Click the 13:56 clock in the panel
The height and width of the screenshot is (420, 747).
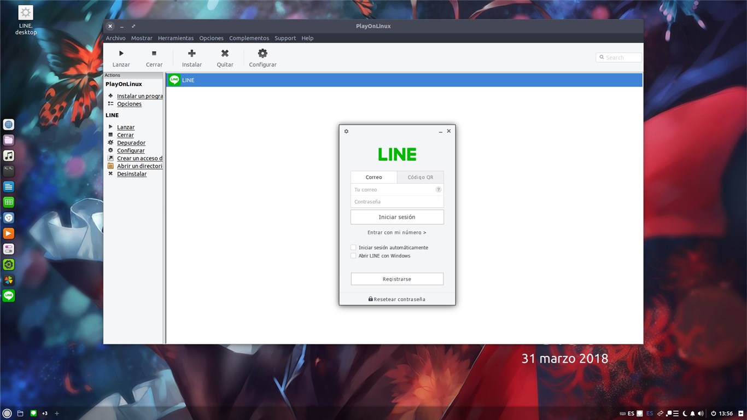(x=726, y=413)
